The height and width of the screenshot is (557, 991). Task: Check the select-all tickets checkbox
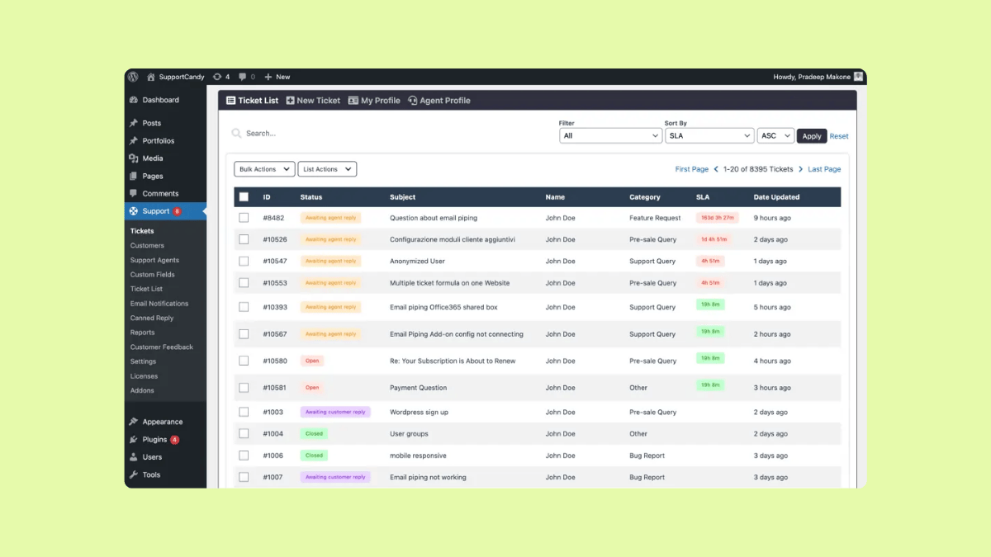point(244,196)
